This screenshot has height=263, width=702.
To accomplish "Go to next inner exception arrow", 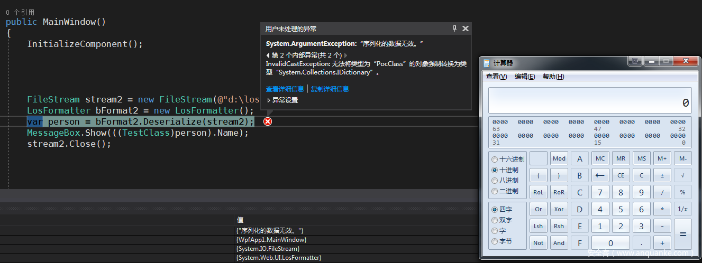I will pyautogui.click(x=345, y=55).
